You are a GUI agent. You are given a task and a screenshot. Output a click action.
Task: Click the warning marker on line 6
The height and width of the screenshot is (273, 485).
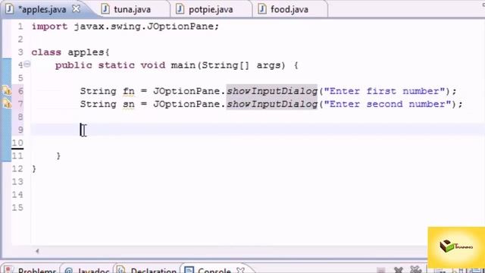[7, 91]
